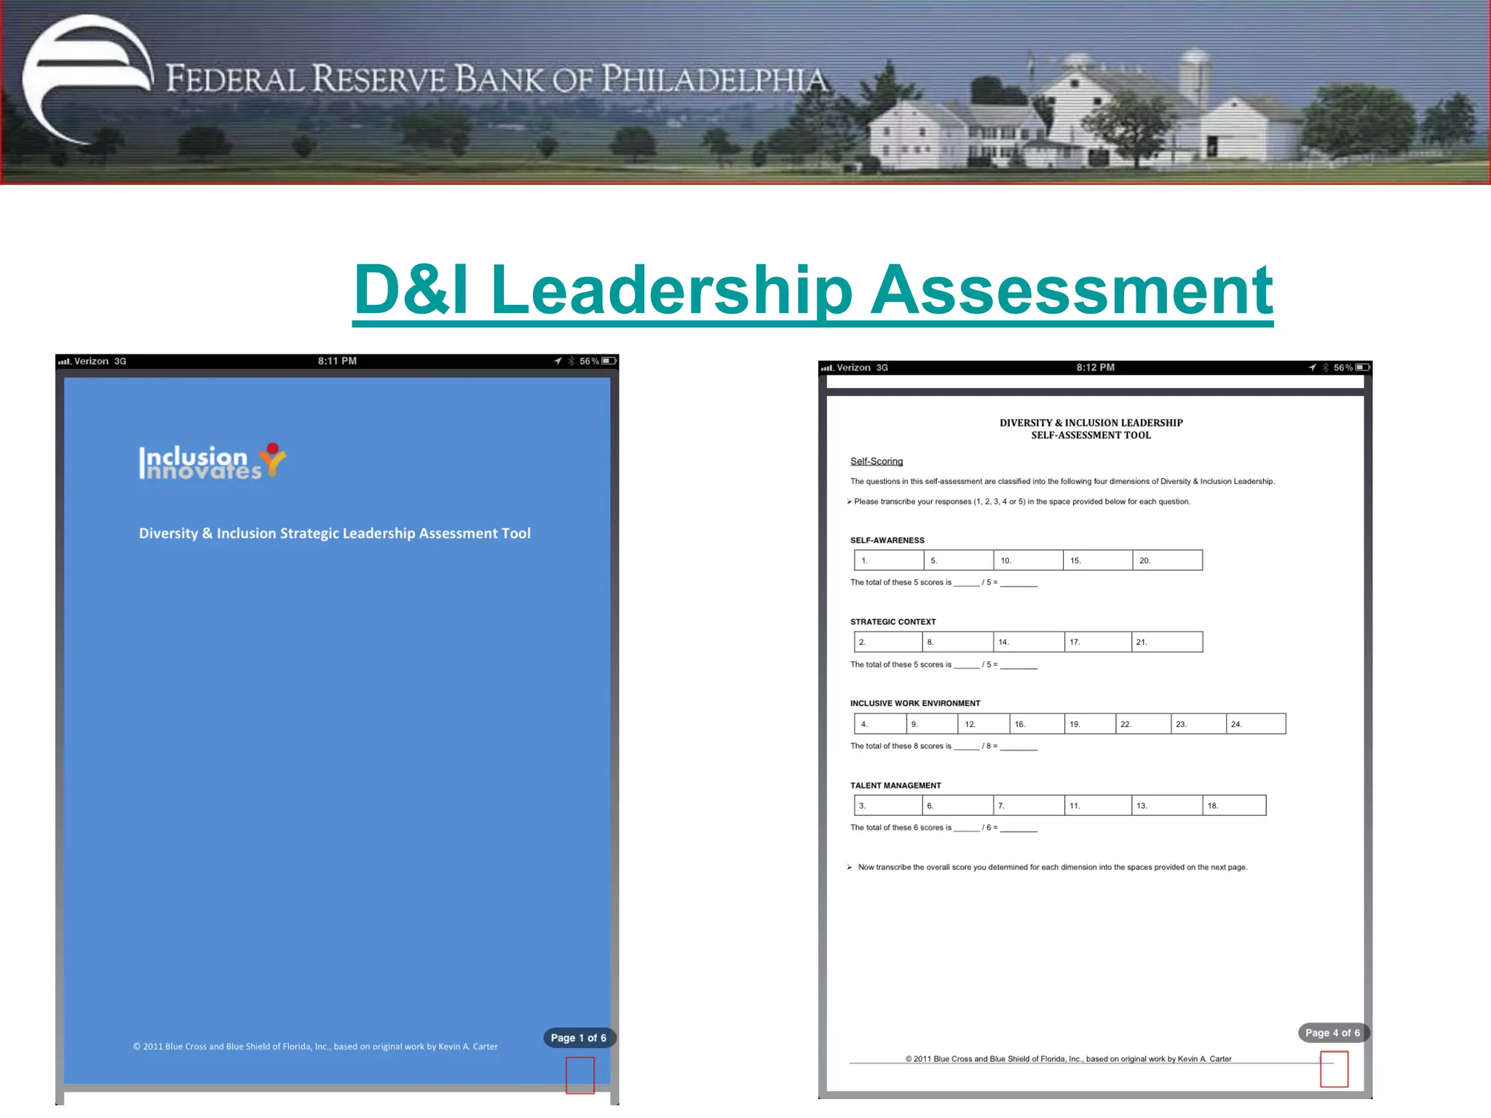Click Strategic Context score box 8.
The width and height of the screenshot is (1491, 1118).
pos(958,642)
